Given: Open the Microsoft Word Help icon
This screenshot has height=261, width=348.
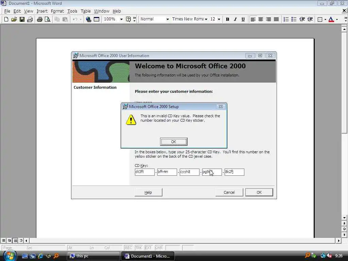Looking at the screenshot, I should click(128, 19).
